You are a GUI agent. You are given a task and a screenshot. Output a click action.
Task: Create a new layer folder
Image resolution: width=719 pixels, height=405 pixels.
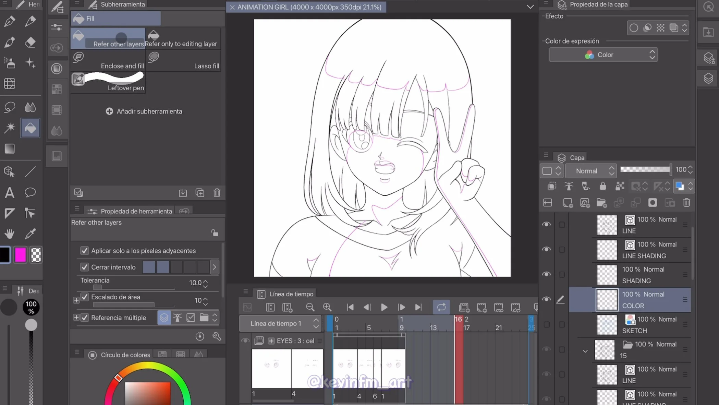click(602, 203)
